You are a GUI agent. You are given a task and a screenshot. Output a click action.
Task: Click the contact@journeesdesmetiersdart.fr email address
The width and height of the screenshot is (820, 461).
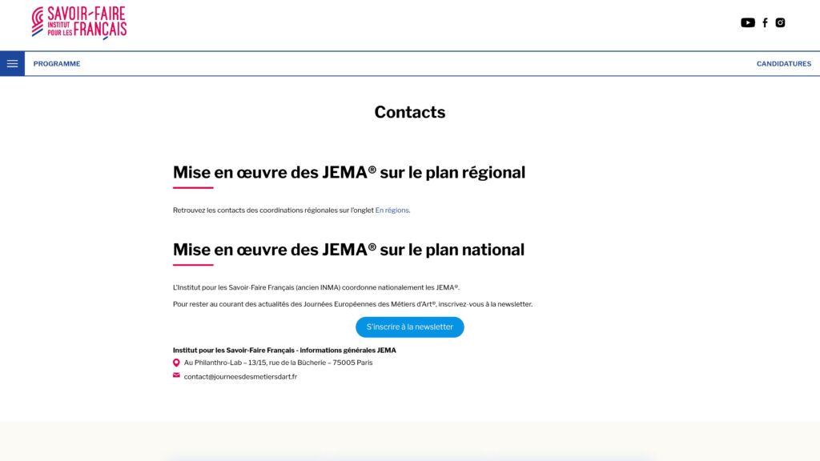[240, 376]
